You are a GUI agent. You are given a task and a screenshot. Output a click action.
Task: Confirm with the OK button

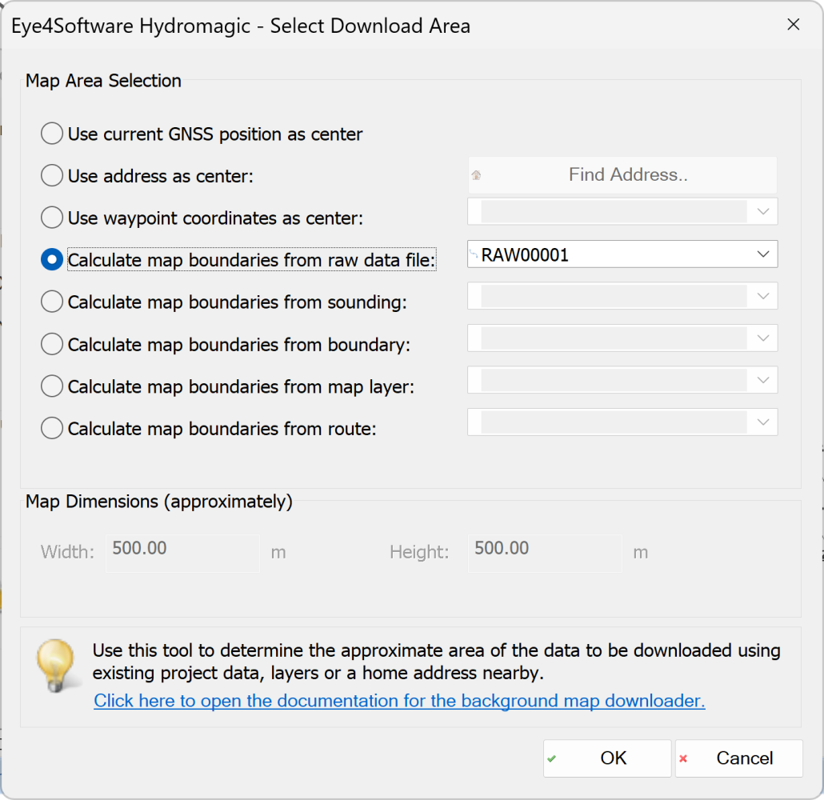pyautogui.click(x=607, y=758)
